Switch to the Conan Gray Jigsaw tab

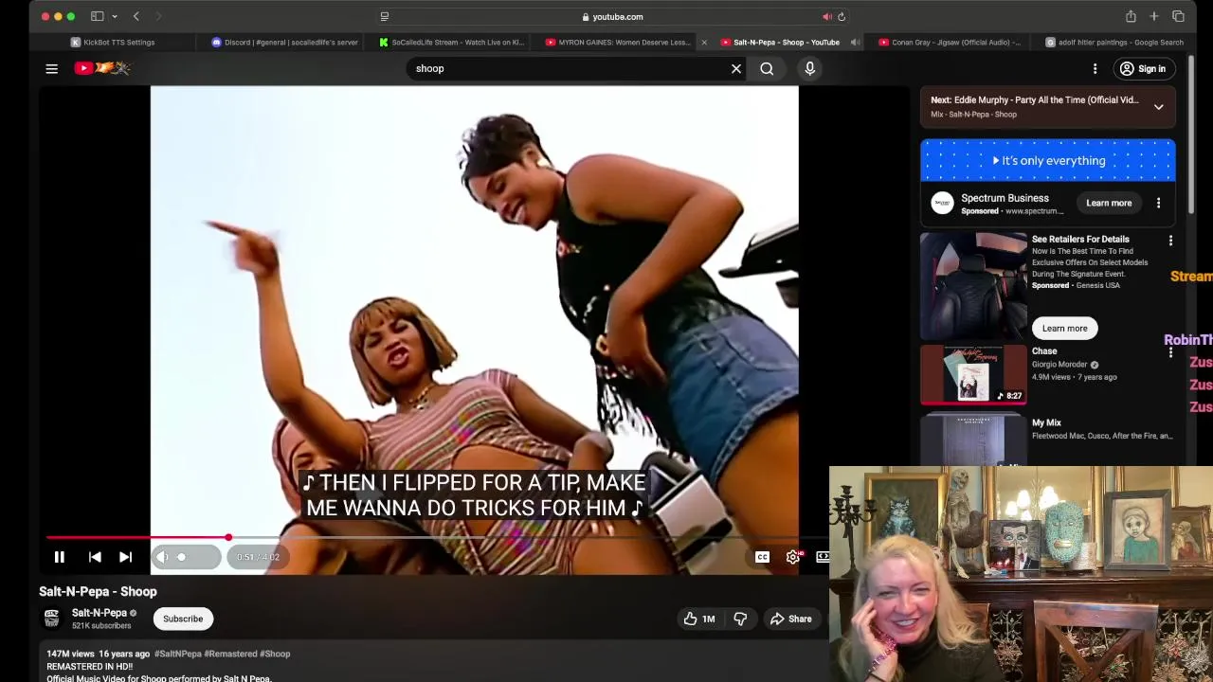tap(950, 42)
